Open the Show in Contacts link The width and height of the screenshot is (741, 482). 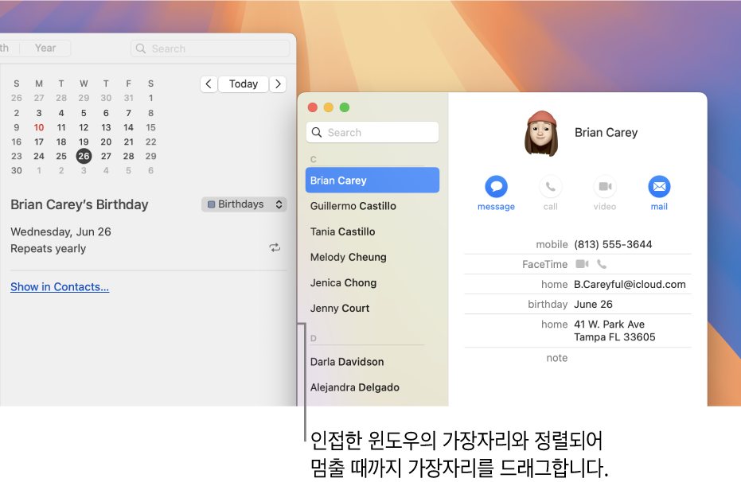pos(60,286)
